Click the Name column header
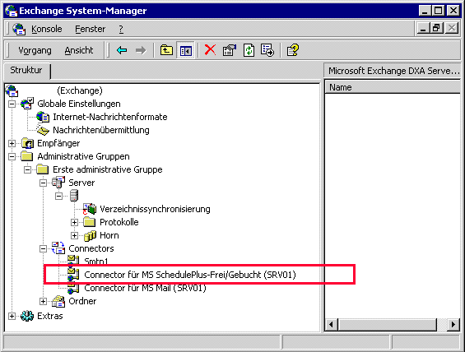 [x=392, y=87]
